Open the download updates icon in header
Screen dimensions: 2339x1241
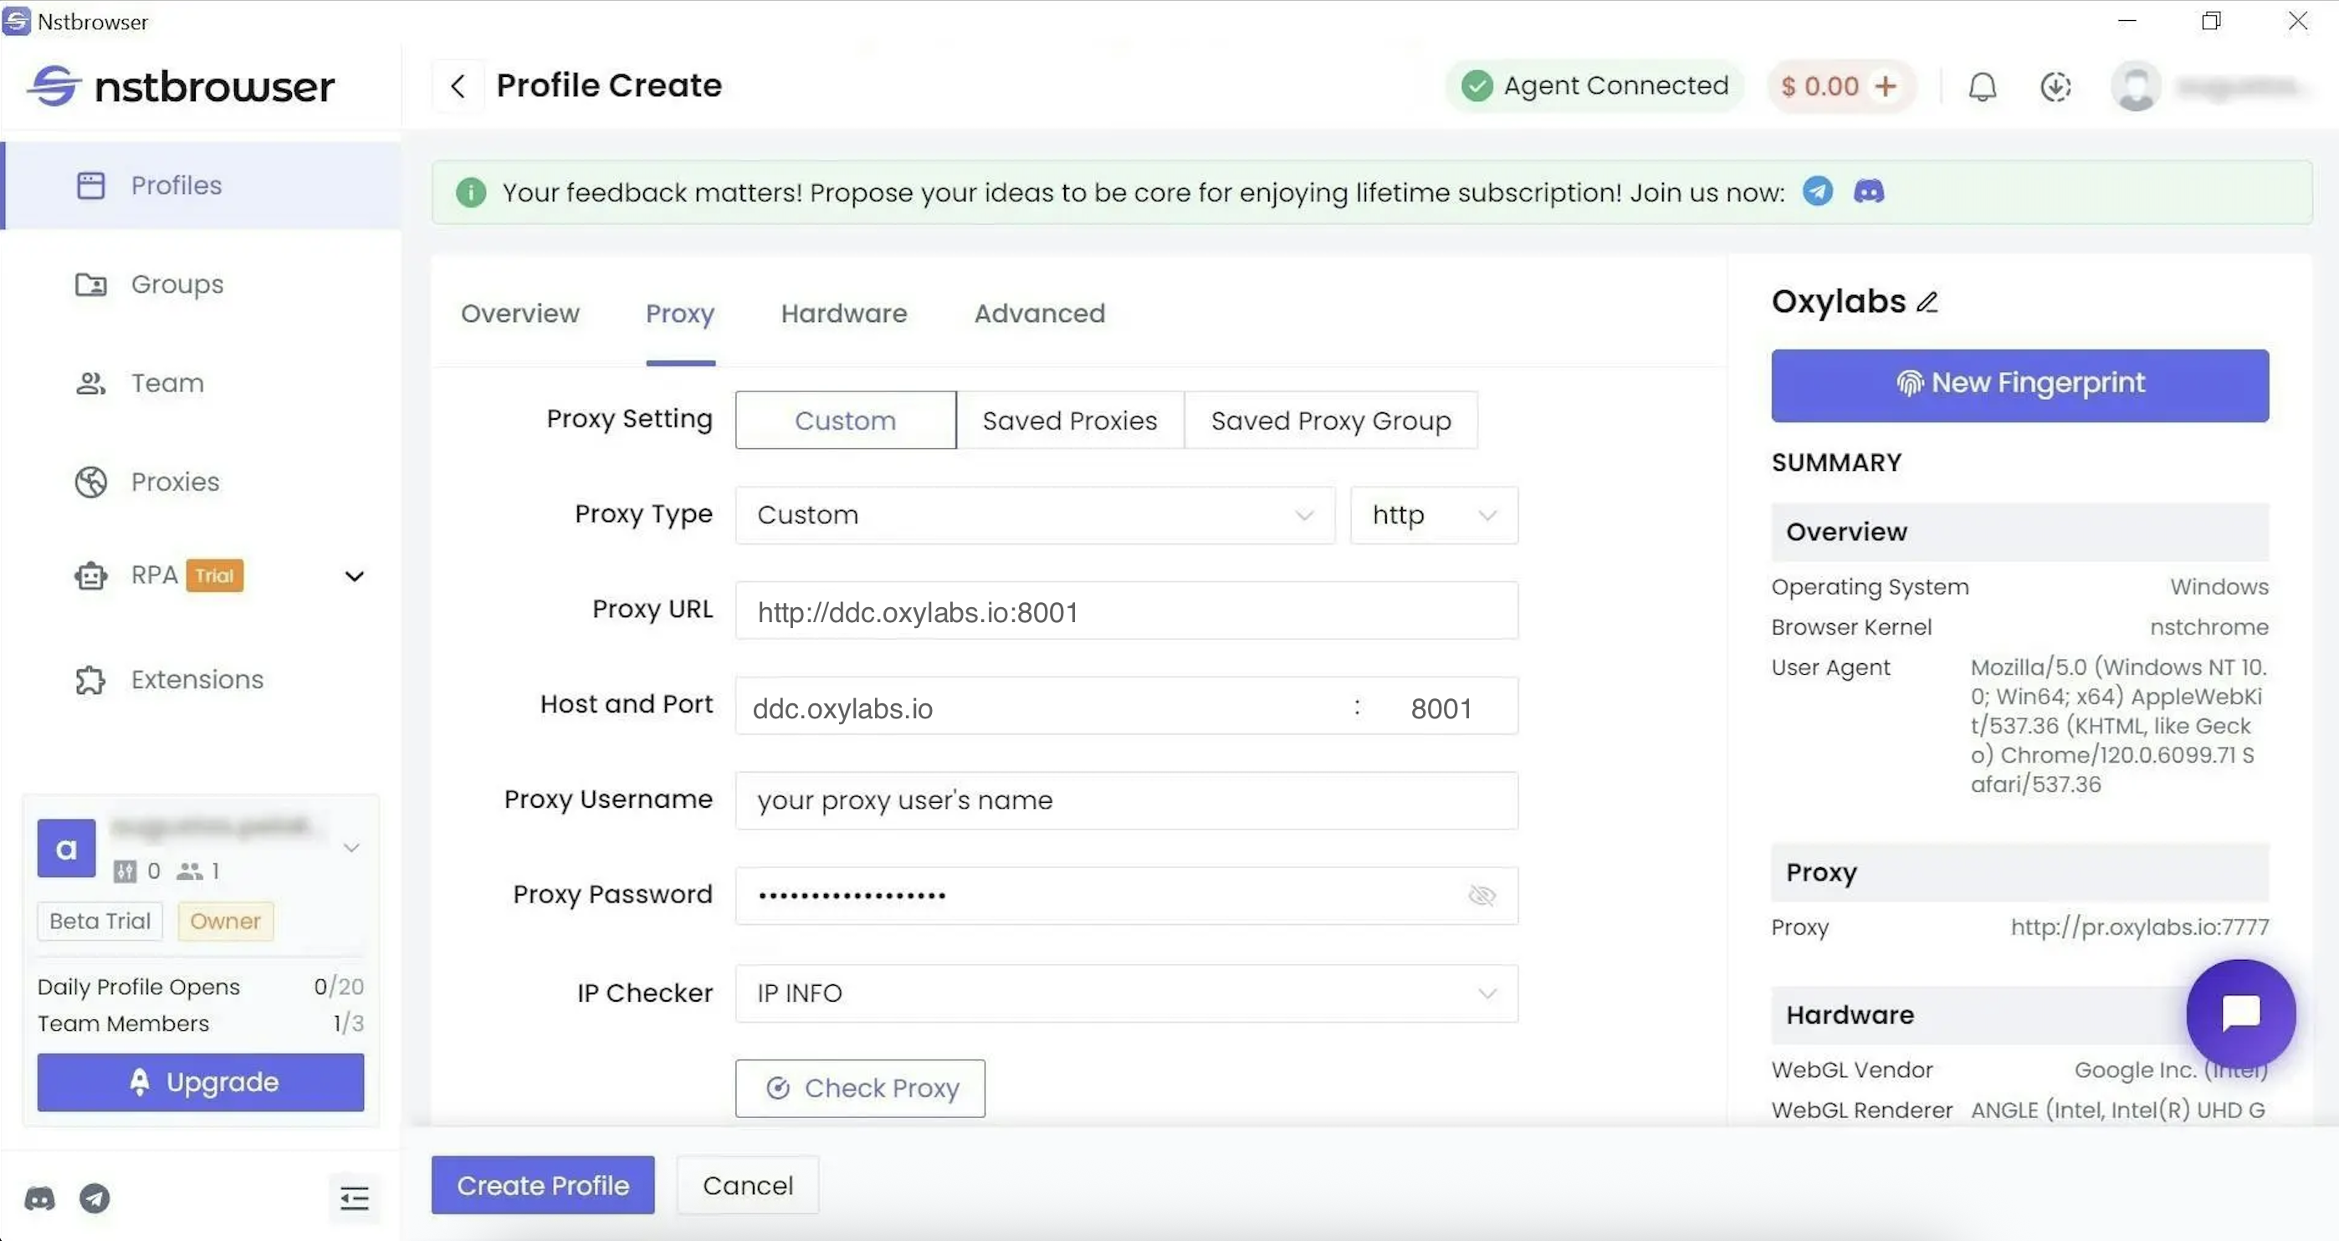2055,86
